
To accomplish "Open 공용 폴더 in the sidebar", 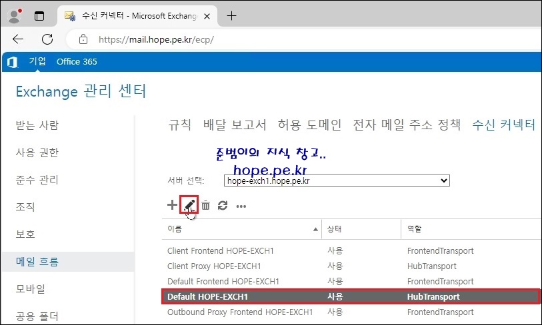I will click(37, 316).
